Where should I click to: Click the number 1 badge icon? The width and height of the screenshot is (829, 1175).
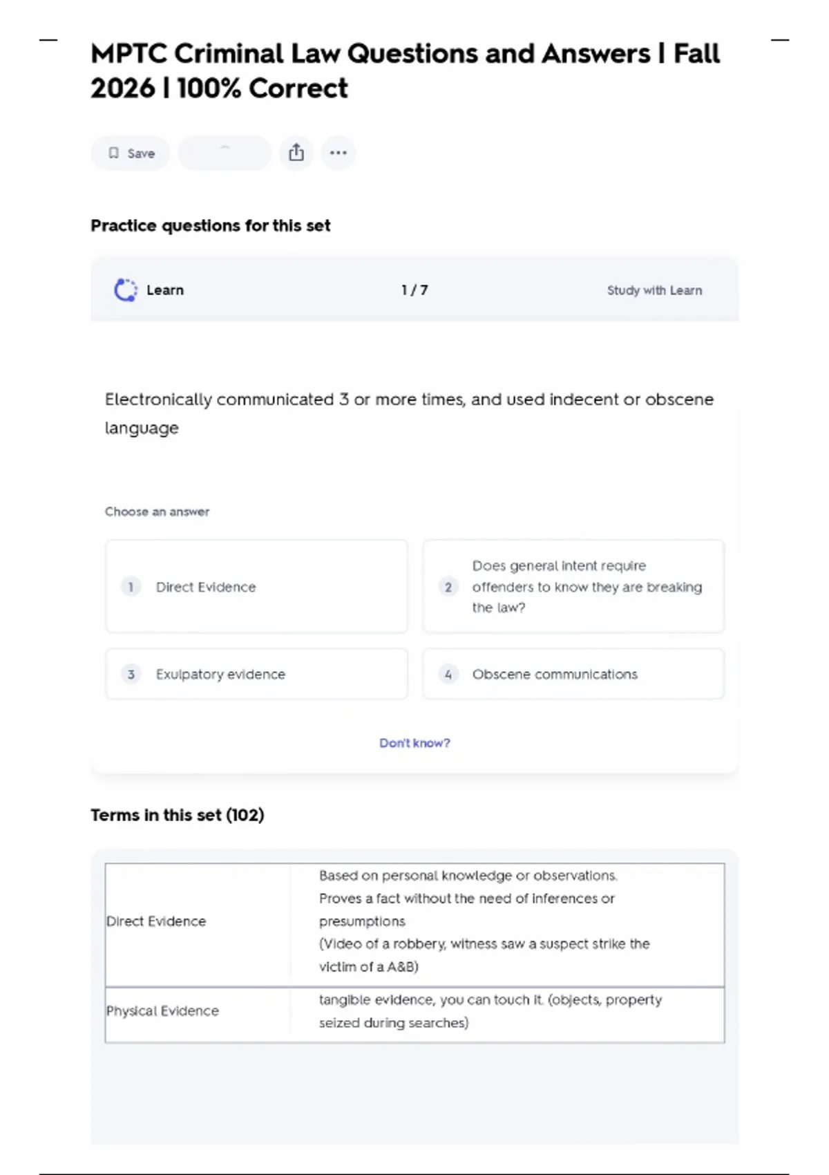(131, 587)
